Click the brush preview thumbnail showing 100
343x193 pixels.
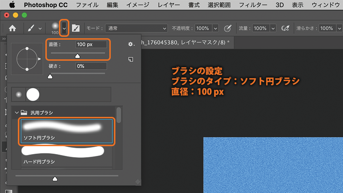click(x=55, y=28)
